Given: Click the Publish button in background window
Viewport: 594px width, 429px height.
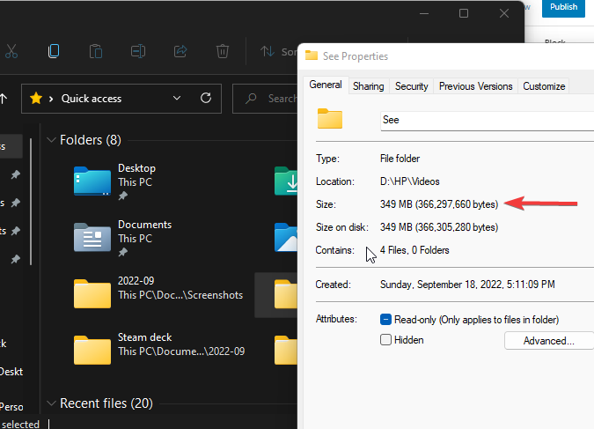Looking at the screenshot, I should pos(563,8).
